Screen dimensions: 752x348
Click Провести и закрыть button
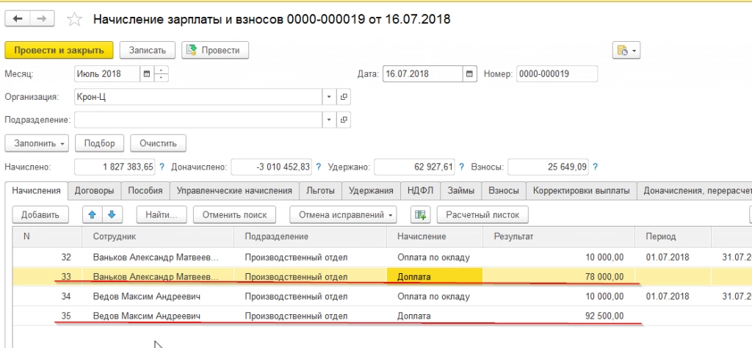click(59, 51)
